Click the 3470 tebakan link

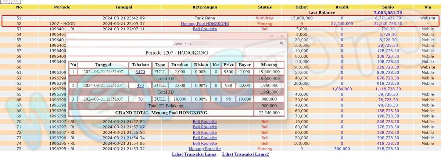[140, 72]
